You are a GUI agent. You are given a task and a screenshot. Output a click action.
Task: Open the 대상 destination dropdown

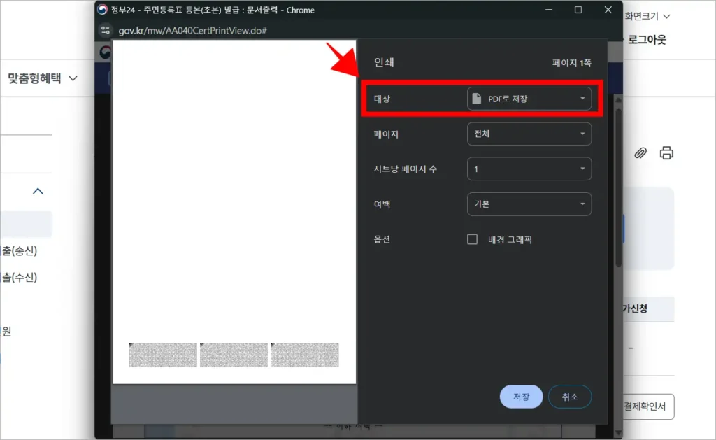pyautogui.click(x=529, y=99)
